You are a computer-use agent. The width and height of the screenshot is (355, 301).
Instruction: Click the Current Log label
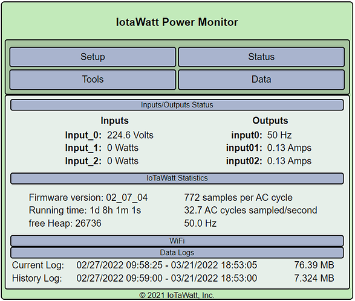coord(38,265)
